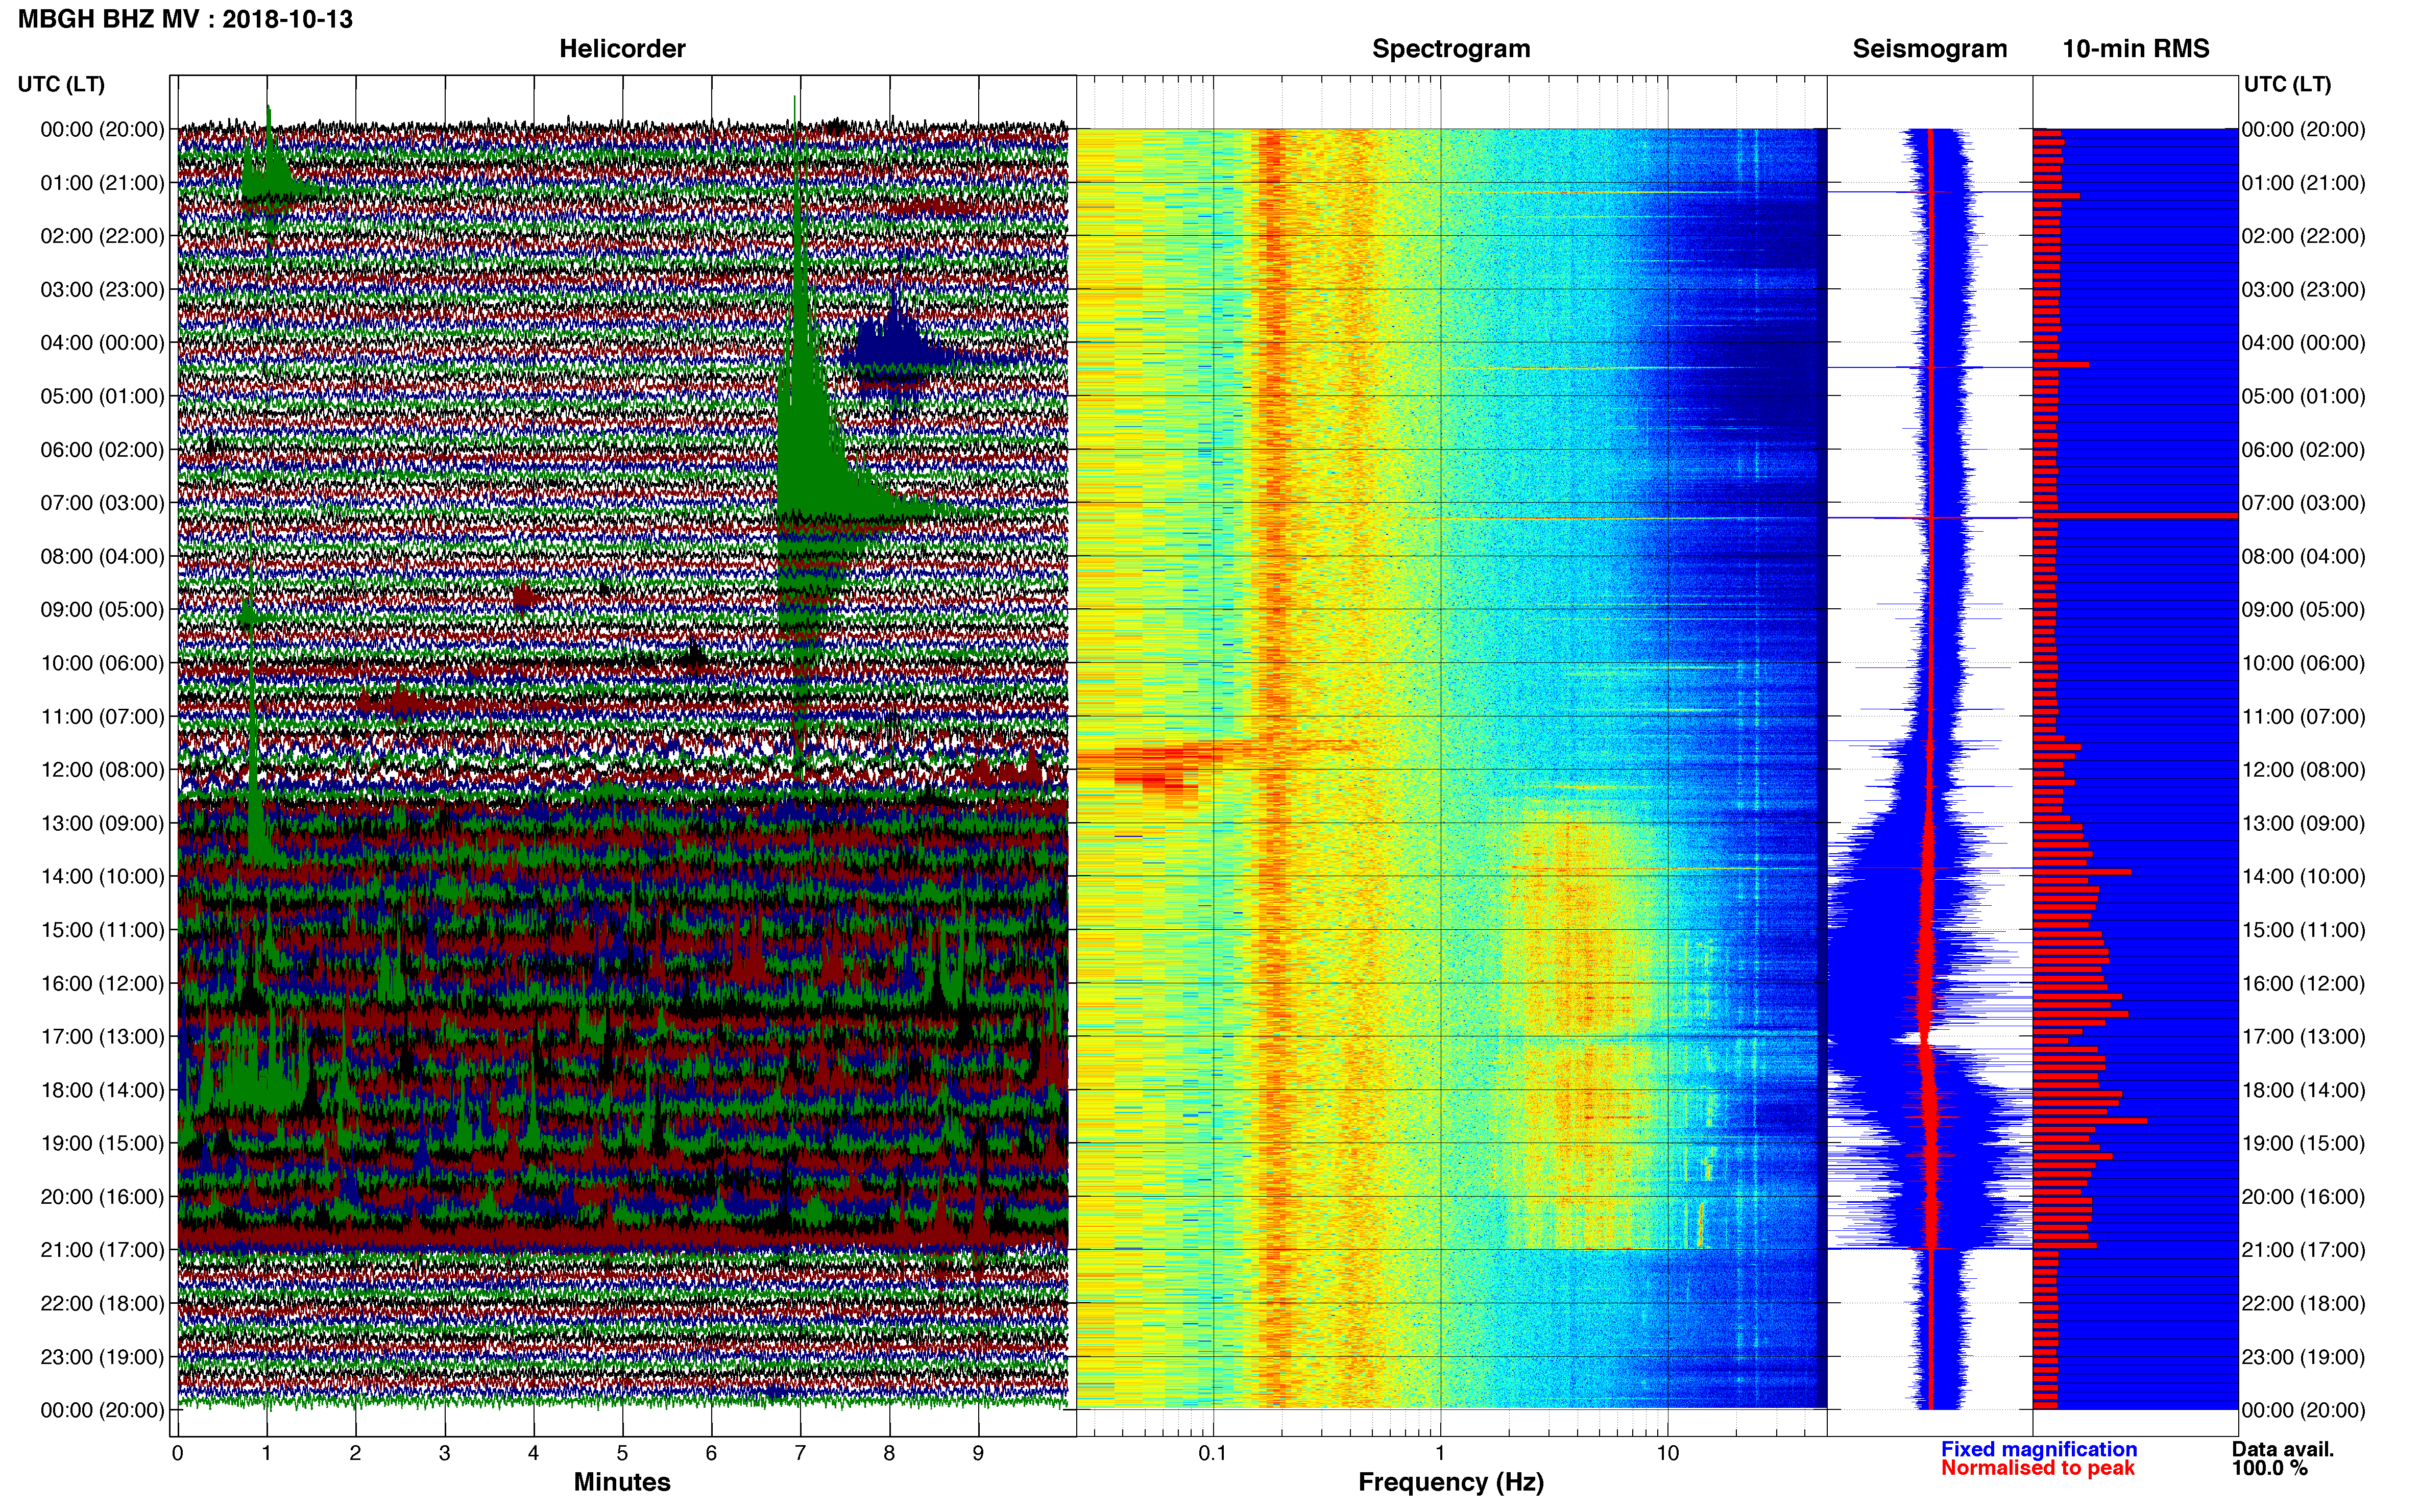Click the 9 tick label on the Minutes axis
The height and width of the screenshot is (1512, 2420).
[978, 1454]
